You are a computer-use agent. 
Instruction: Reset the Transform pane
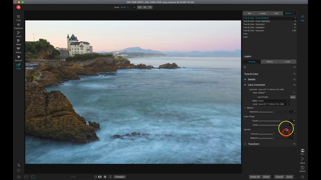tap(294, 144)
